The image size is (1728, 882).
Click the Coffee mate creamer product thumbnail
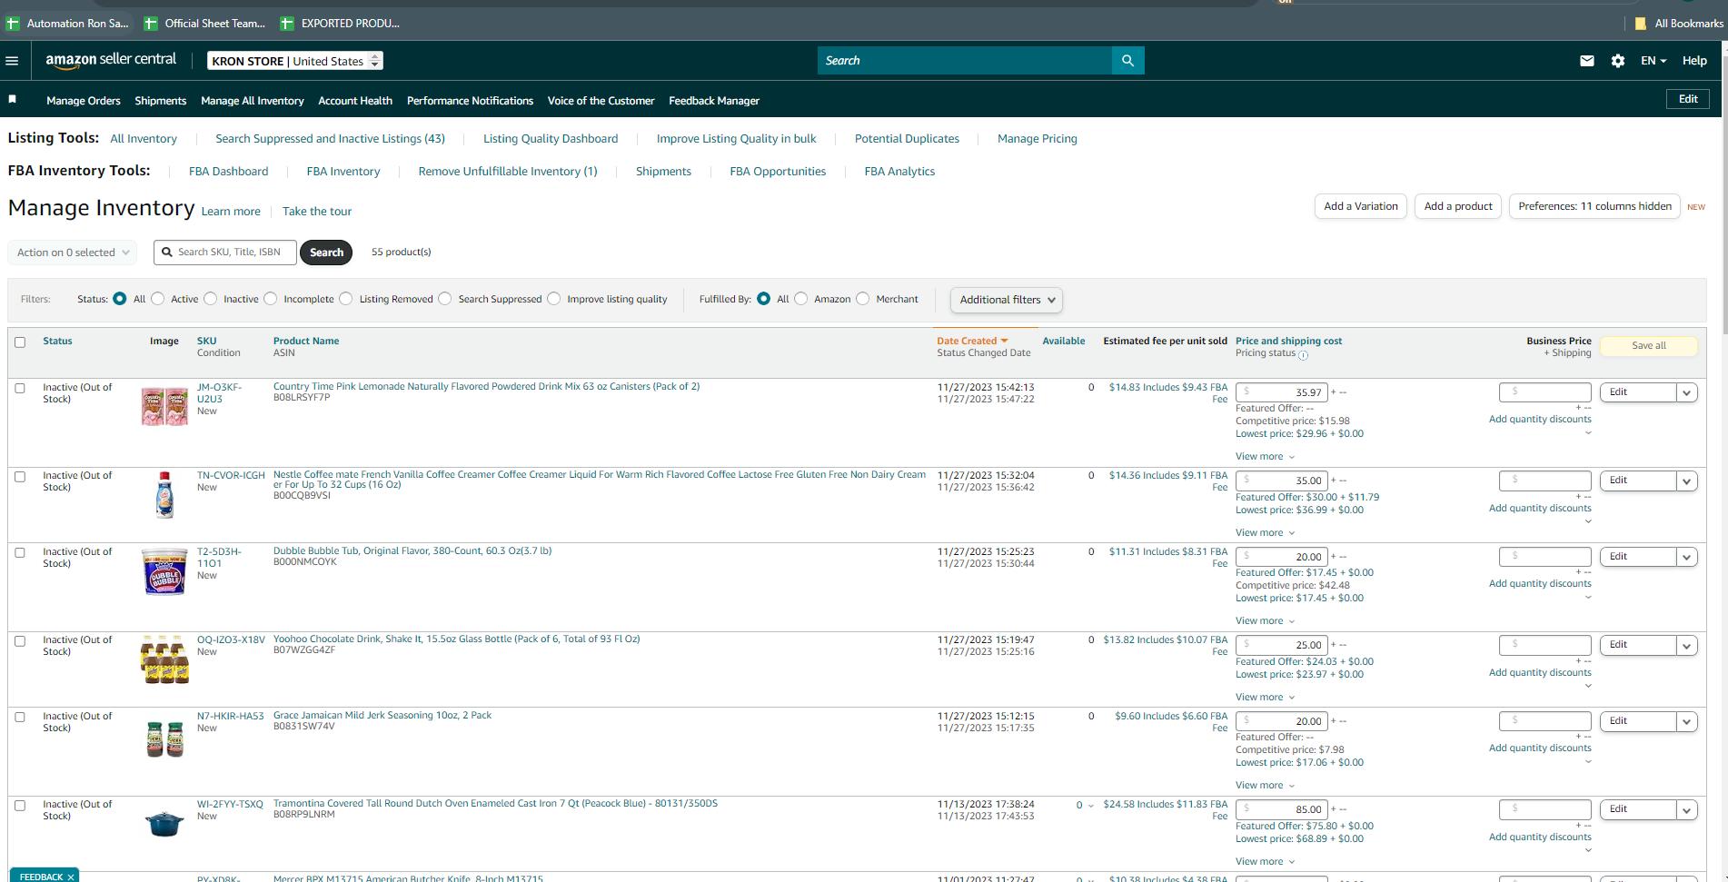(x=164, y=495)
